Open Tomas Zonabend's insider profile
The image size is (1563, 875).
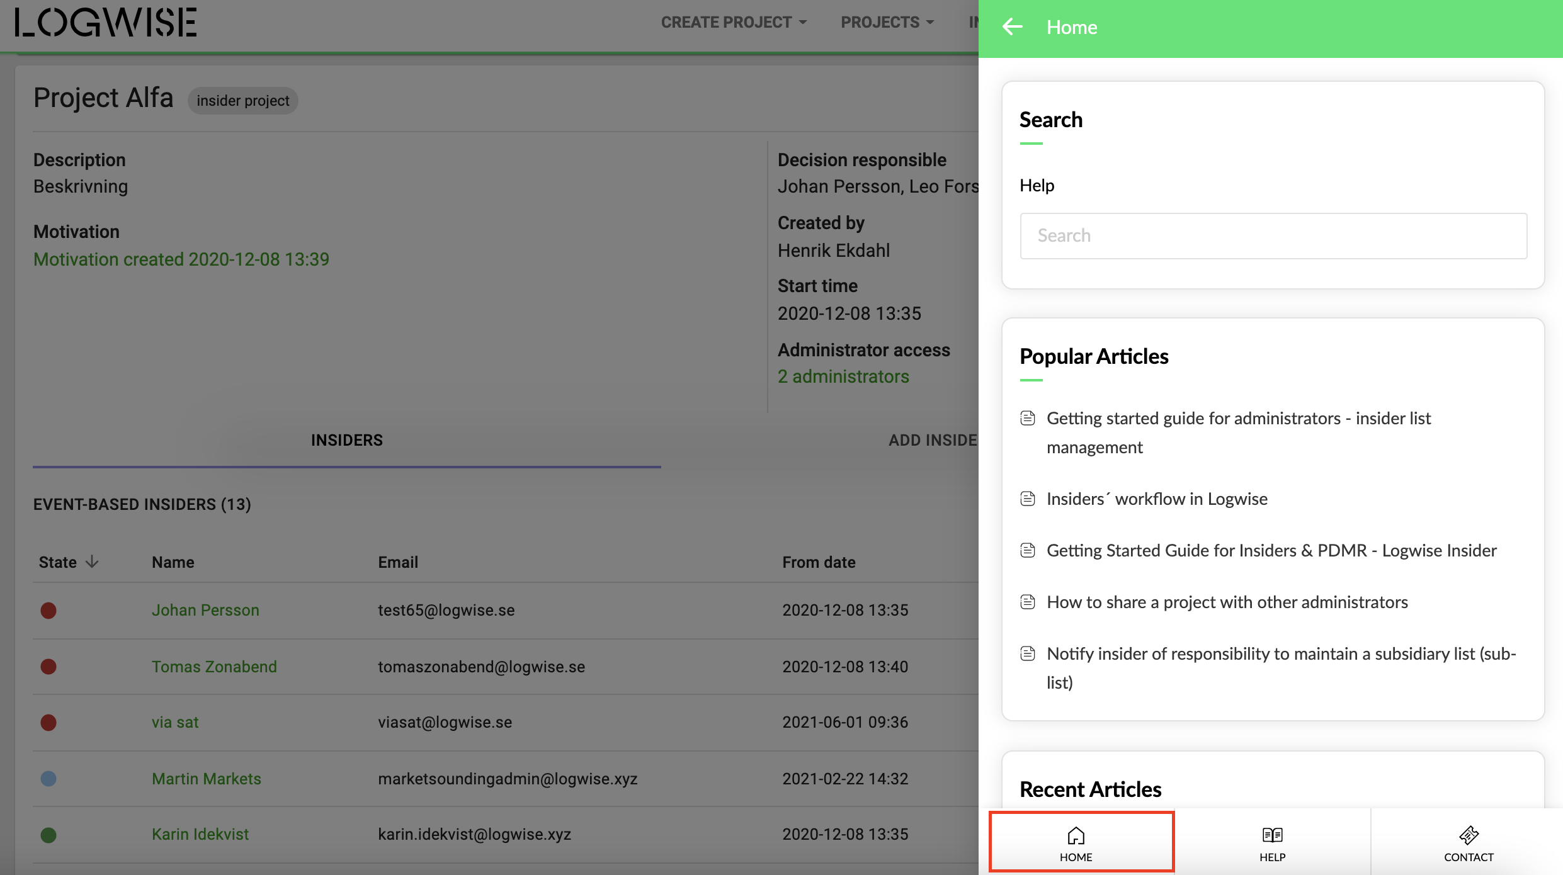pyautogui.click(x=214, y=667)
